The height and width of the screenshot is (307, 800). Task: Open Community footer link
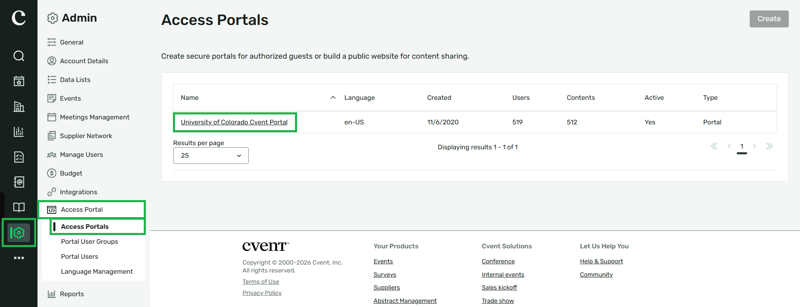(x=596, y=275)
